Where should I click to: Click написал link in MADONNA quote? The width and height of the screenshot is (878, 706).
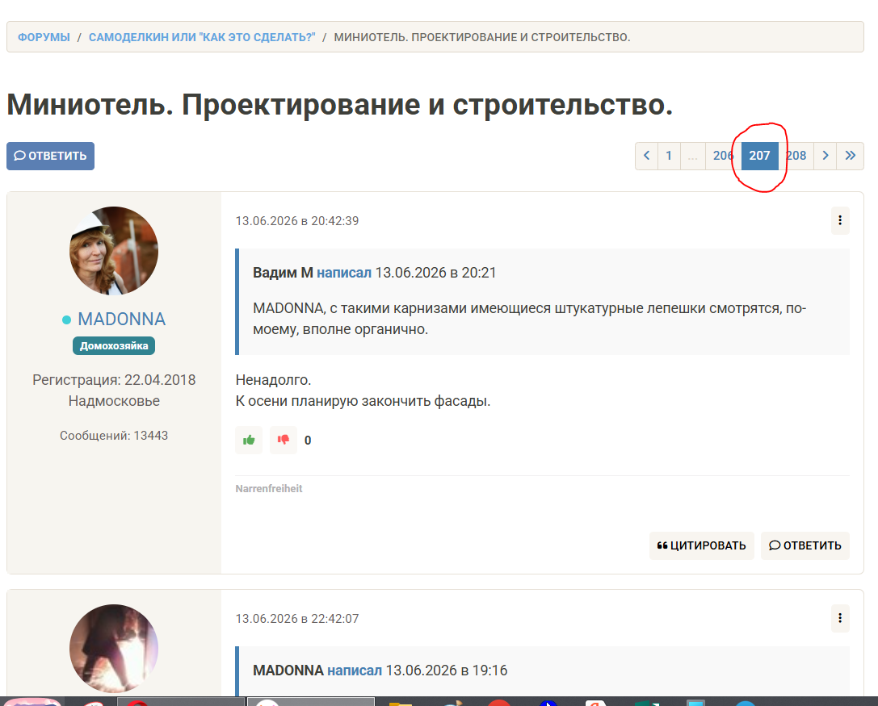click(355, 670)
